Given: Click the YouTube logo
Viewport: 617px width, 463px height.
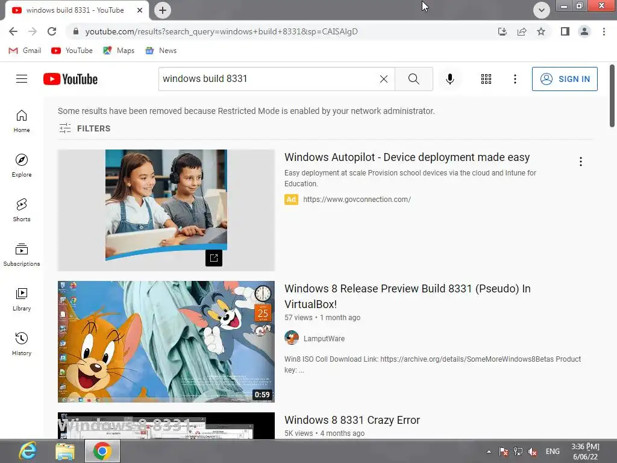Looking at the screenshot, I should point(70,79).
